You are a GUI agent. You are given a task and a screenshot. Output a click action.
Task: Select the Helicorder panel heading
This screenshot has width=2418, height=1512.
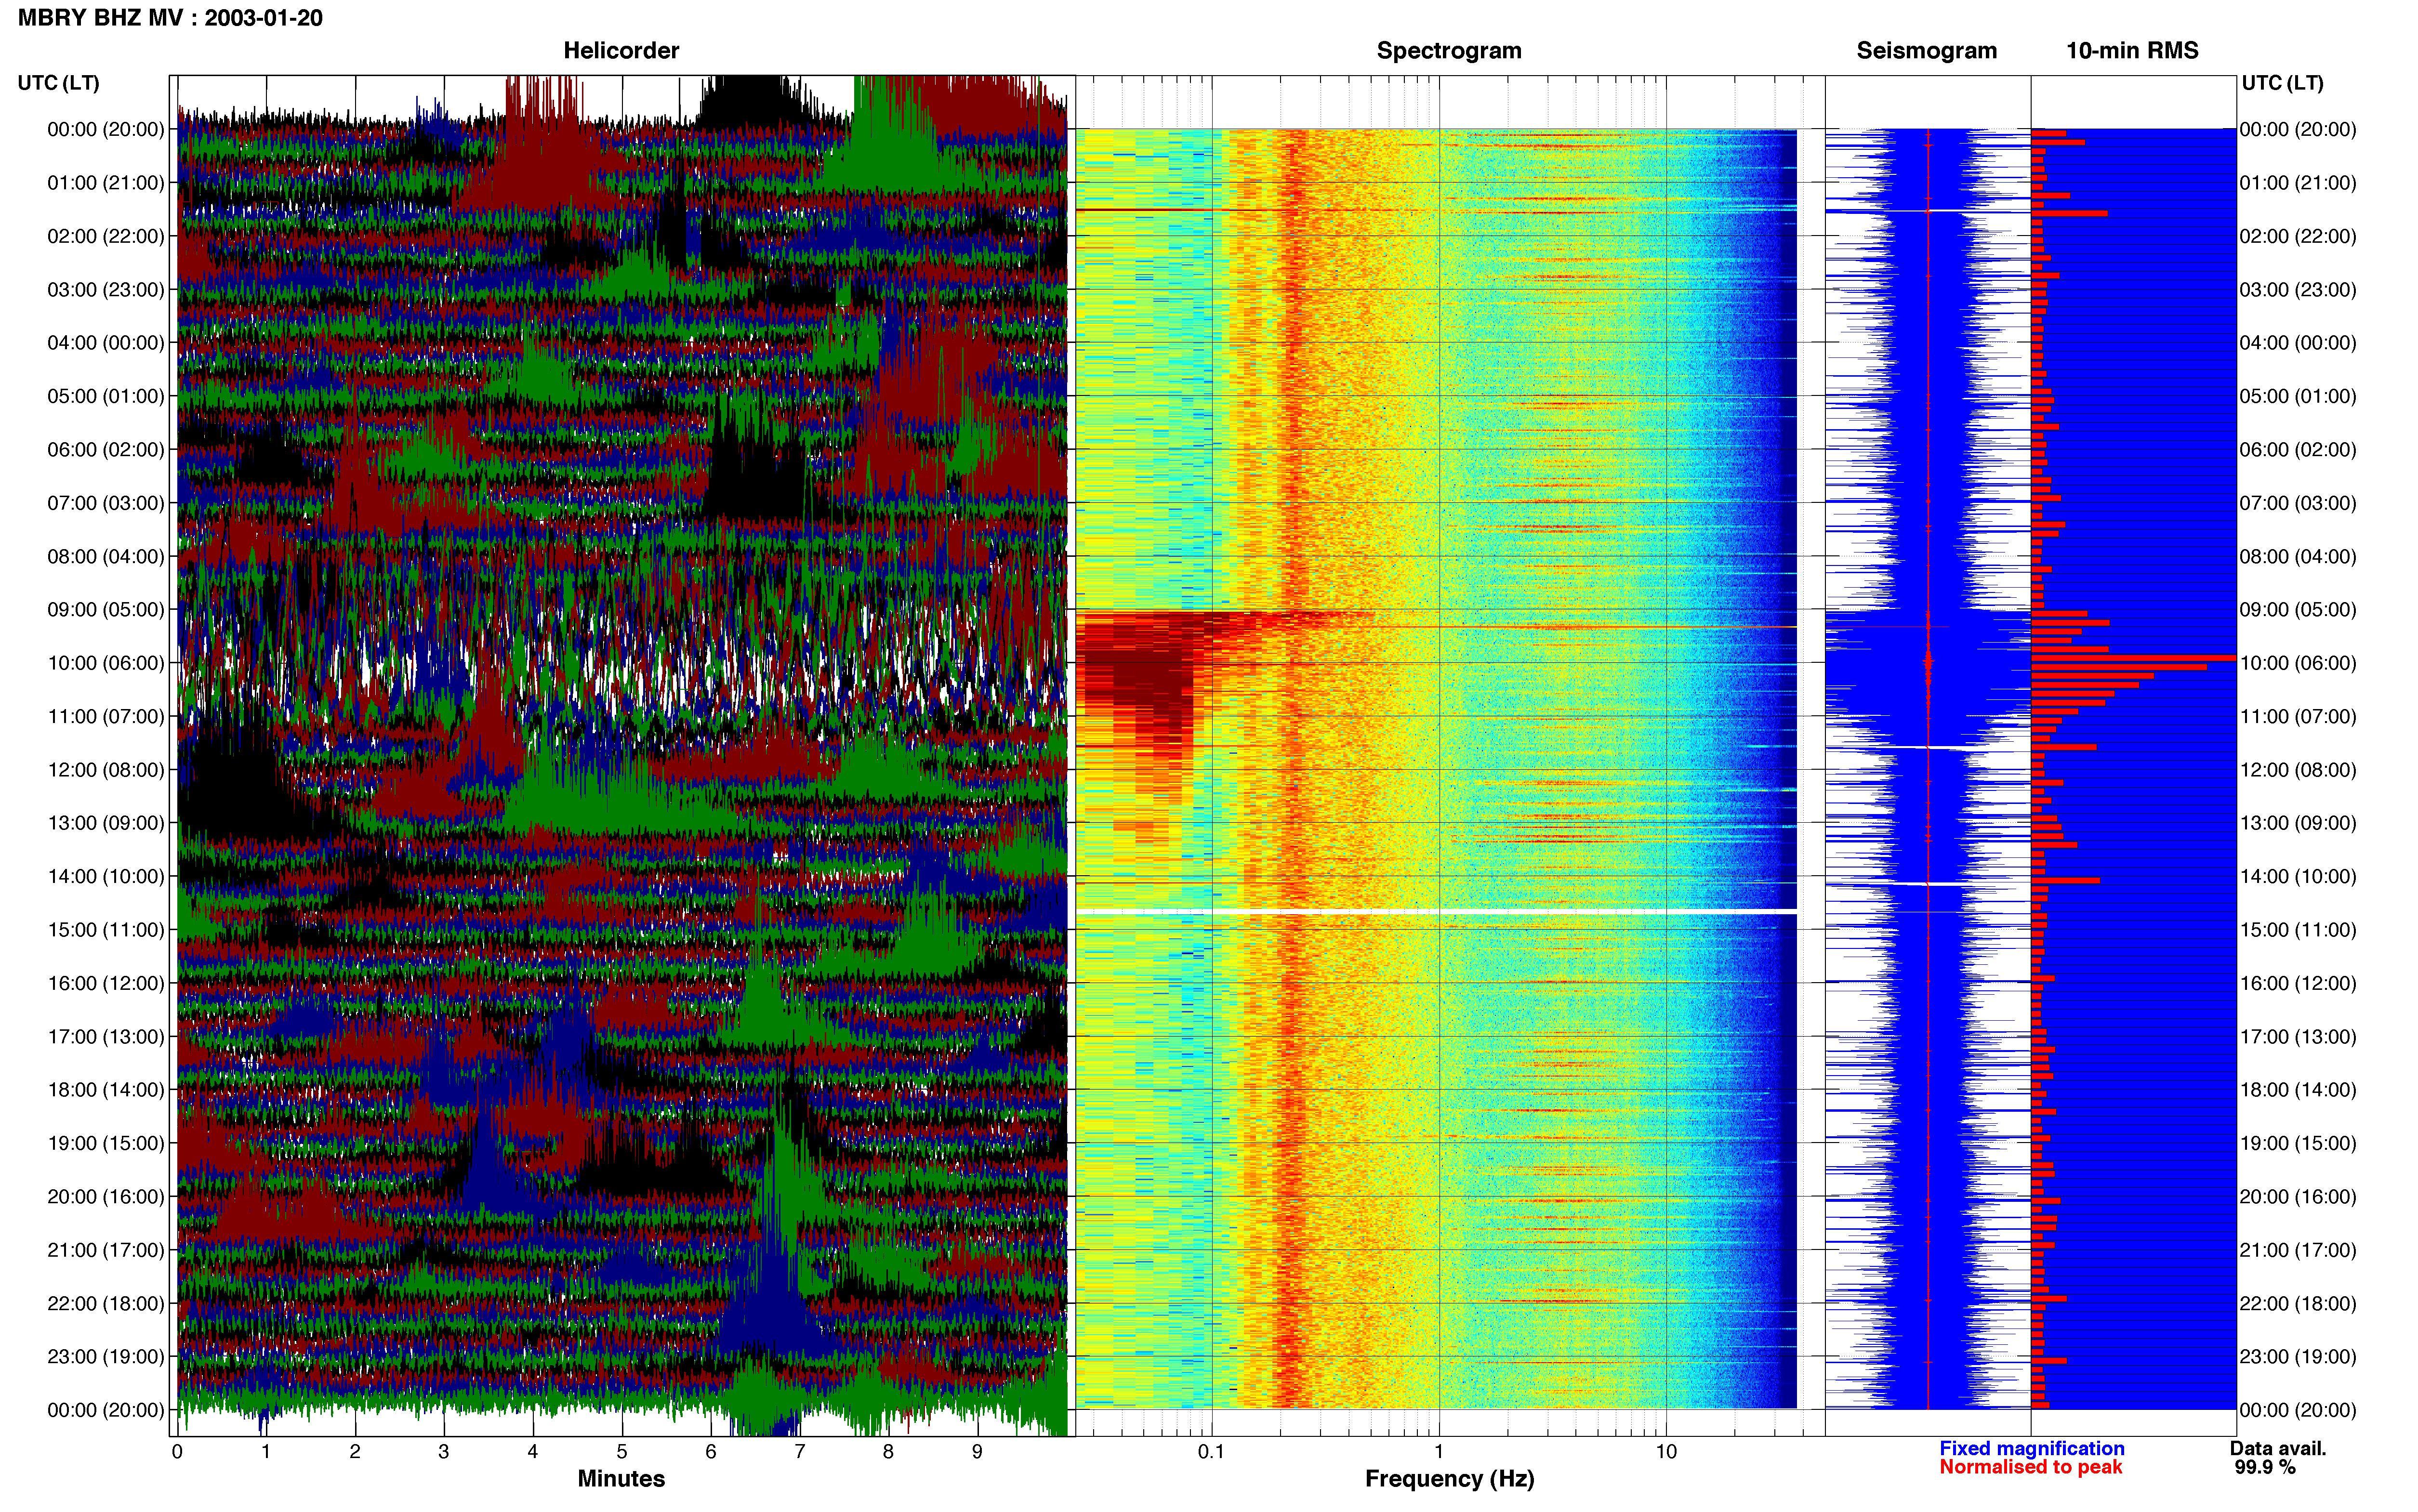[621, 50]
